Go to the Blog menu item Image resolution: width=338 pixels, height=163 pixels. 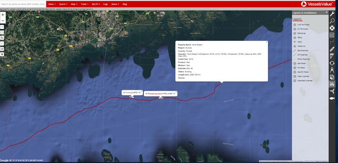click(x=124, y=4)
